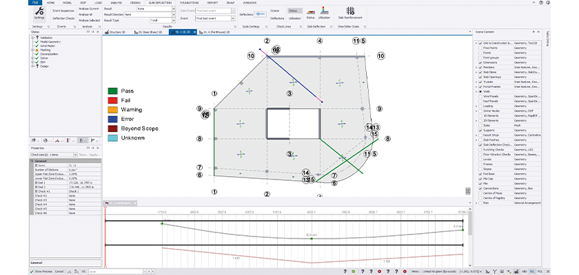Toggle the Dimensions checkbox in Scene Content
579x275 pixels.
tap(479, 63)
